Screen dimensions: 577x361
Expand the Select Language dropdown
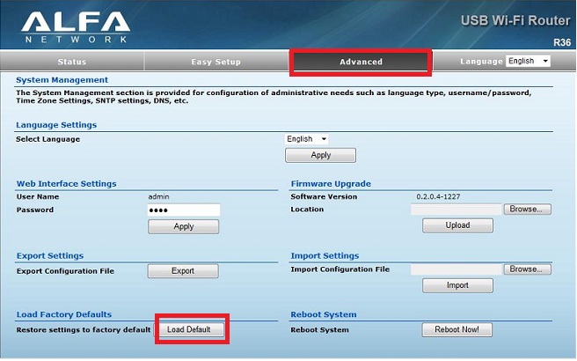[x=307, y=139]
